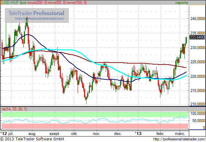Click the aug. date label
Screen dimensions: 206x142
32,134
